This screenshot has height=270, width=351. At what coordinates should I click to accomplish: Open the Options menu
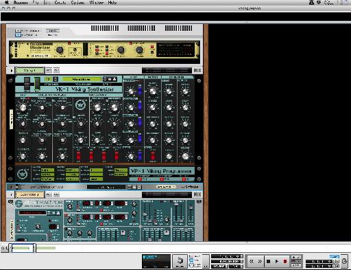[x=77, y=3]
